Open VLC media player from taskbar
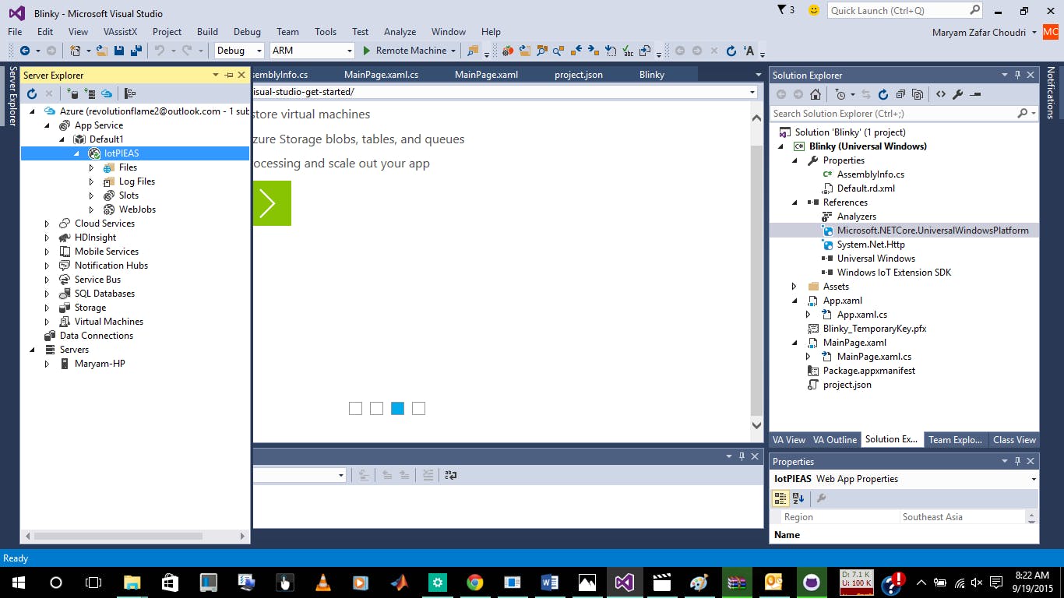The height and width of the screenshot is (609, 1064). tap(322, 583)
